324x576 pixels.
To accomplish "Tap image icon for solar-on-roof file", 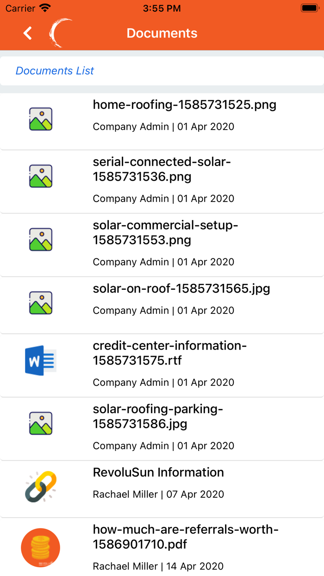I will point(41,303).
